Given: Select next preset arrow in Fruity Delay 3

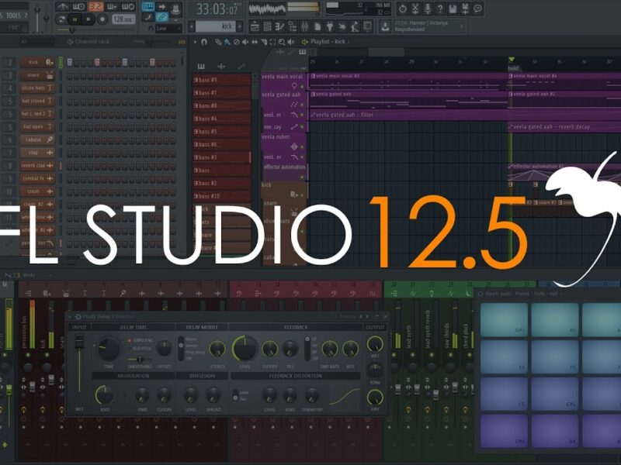Looking at the screenshot, I should tap(367, 317).
